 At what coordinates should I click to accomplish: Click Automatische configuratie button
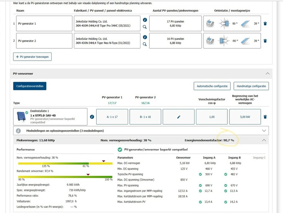pos(213,86)
